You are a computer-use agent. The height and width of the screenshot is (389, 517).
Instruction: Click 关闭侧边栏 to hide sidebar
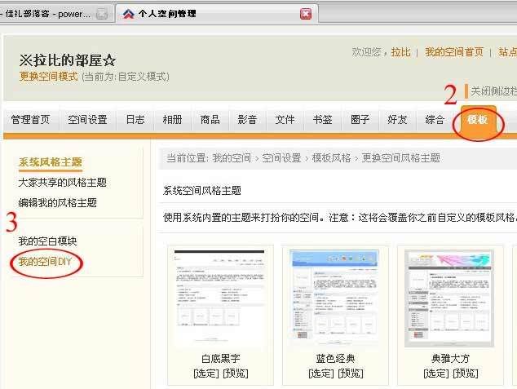(493, 91)
